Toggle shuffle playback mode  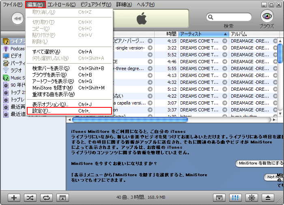tap(30, 198)
